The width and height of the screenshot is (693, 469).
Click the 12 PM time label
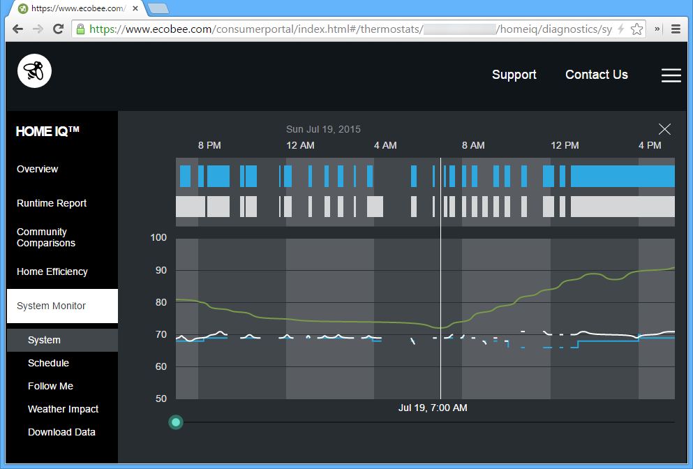tap(565, 145)
